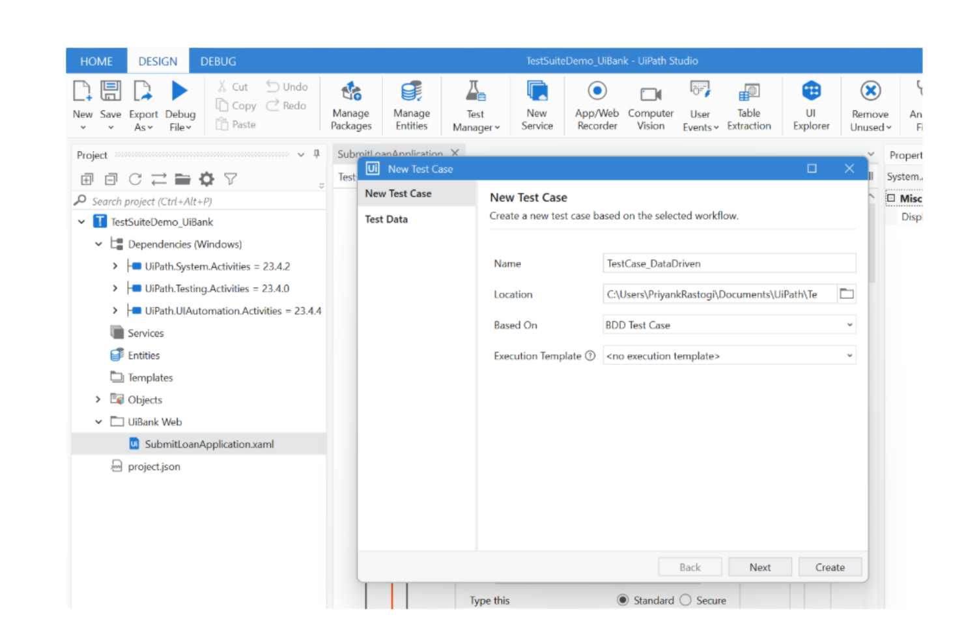Switch to the DEBUG tab
Screen dimensions: 964x643
point(218,61)
